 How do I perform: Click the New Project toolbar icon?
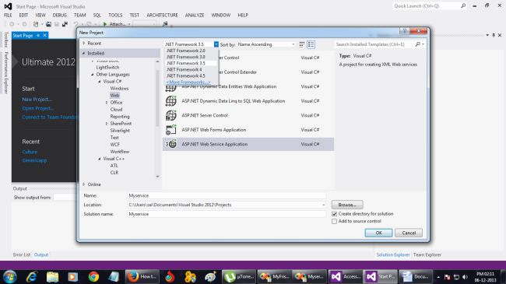tap(36, 24)
